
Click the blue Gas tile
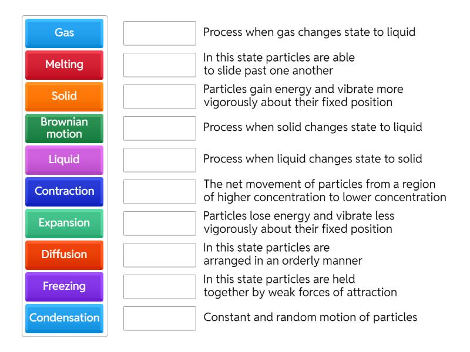pyautogui.click(x=64, y=33)
